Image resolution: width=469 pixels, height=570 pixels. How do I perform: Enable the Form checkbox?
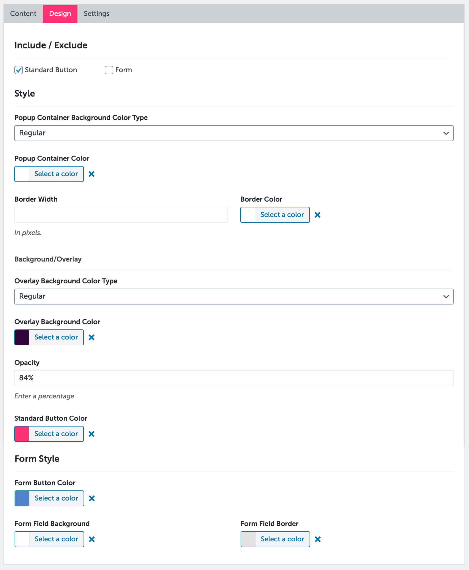click(109, 70)
